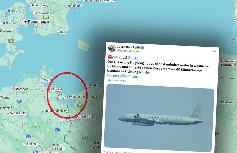Click the E28 road shield near Kołobrzeg
The height and width of the screenshot is (153, 237).
pos(95,96)
